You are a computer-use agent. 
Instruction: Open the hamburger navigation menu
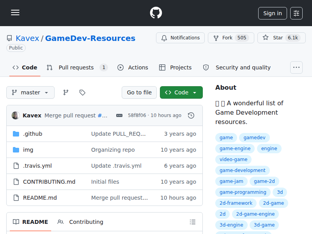coord(15,12)
